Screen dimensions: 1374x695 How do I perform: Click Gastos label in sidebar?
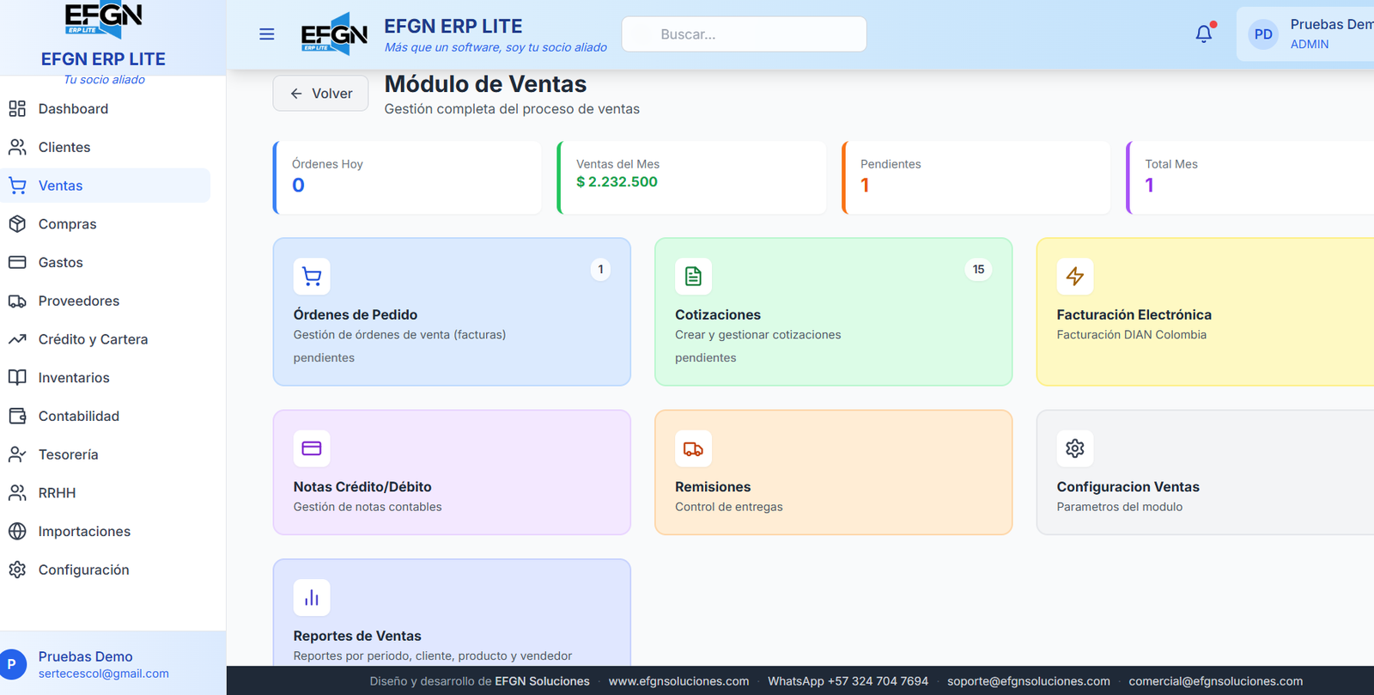pos(60,262)
